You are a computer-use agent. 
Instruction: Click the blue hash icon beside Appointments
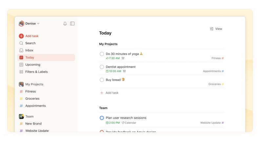21,106
